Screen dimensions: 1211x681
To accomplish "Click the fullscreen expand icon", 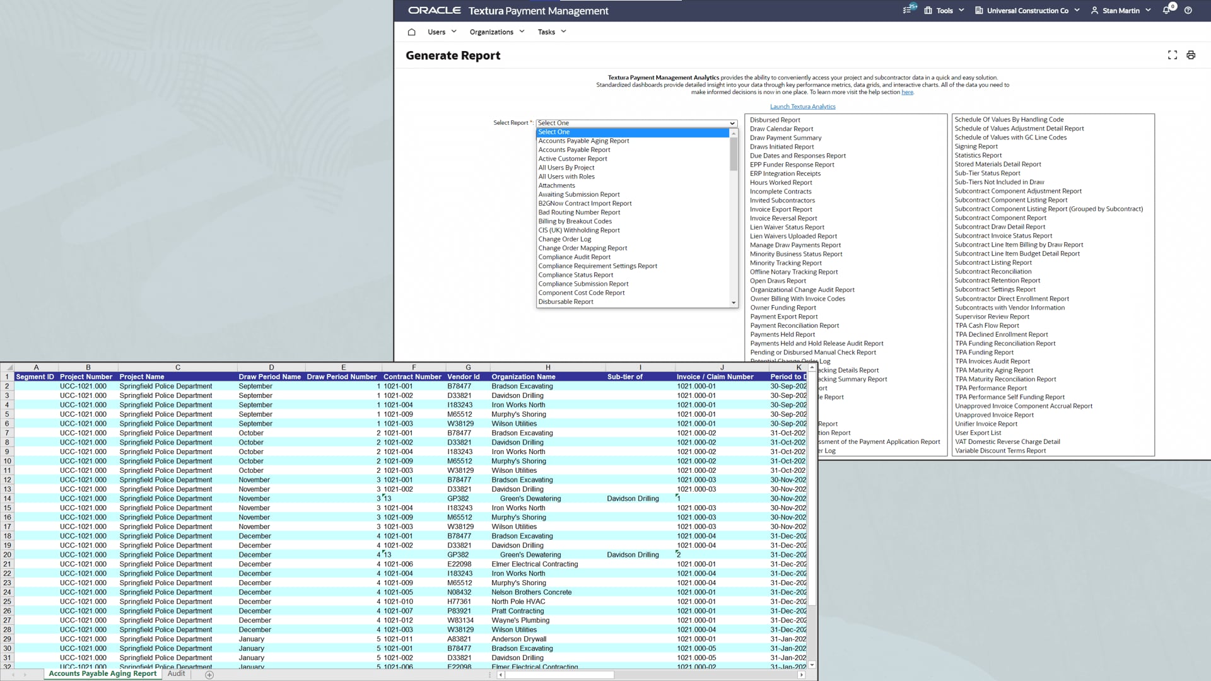I will tap(1173, 55).
